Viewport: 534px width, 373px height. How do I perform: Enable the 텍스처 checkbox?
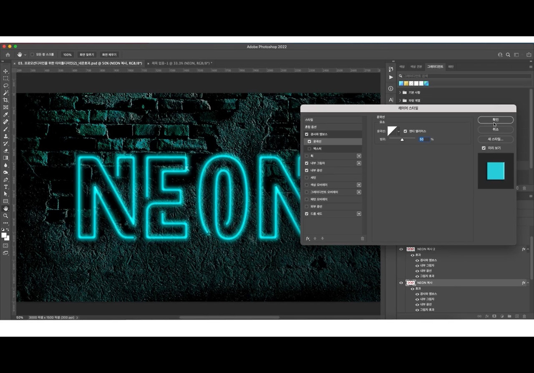point(309,149)
